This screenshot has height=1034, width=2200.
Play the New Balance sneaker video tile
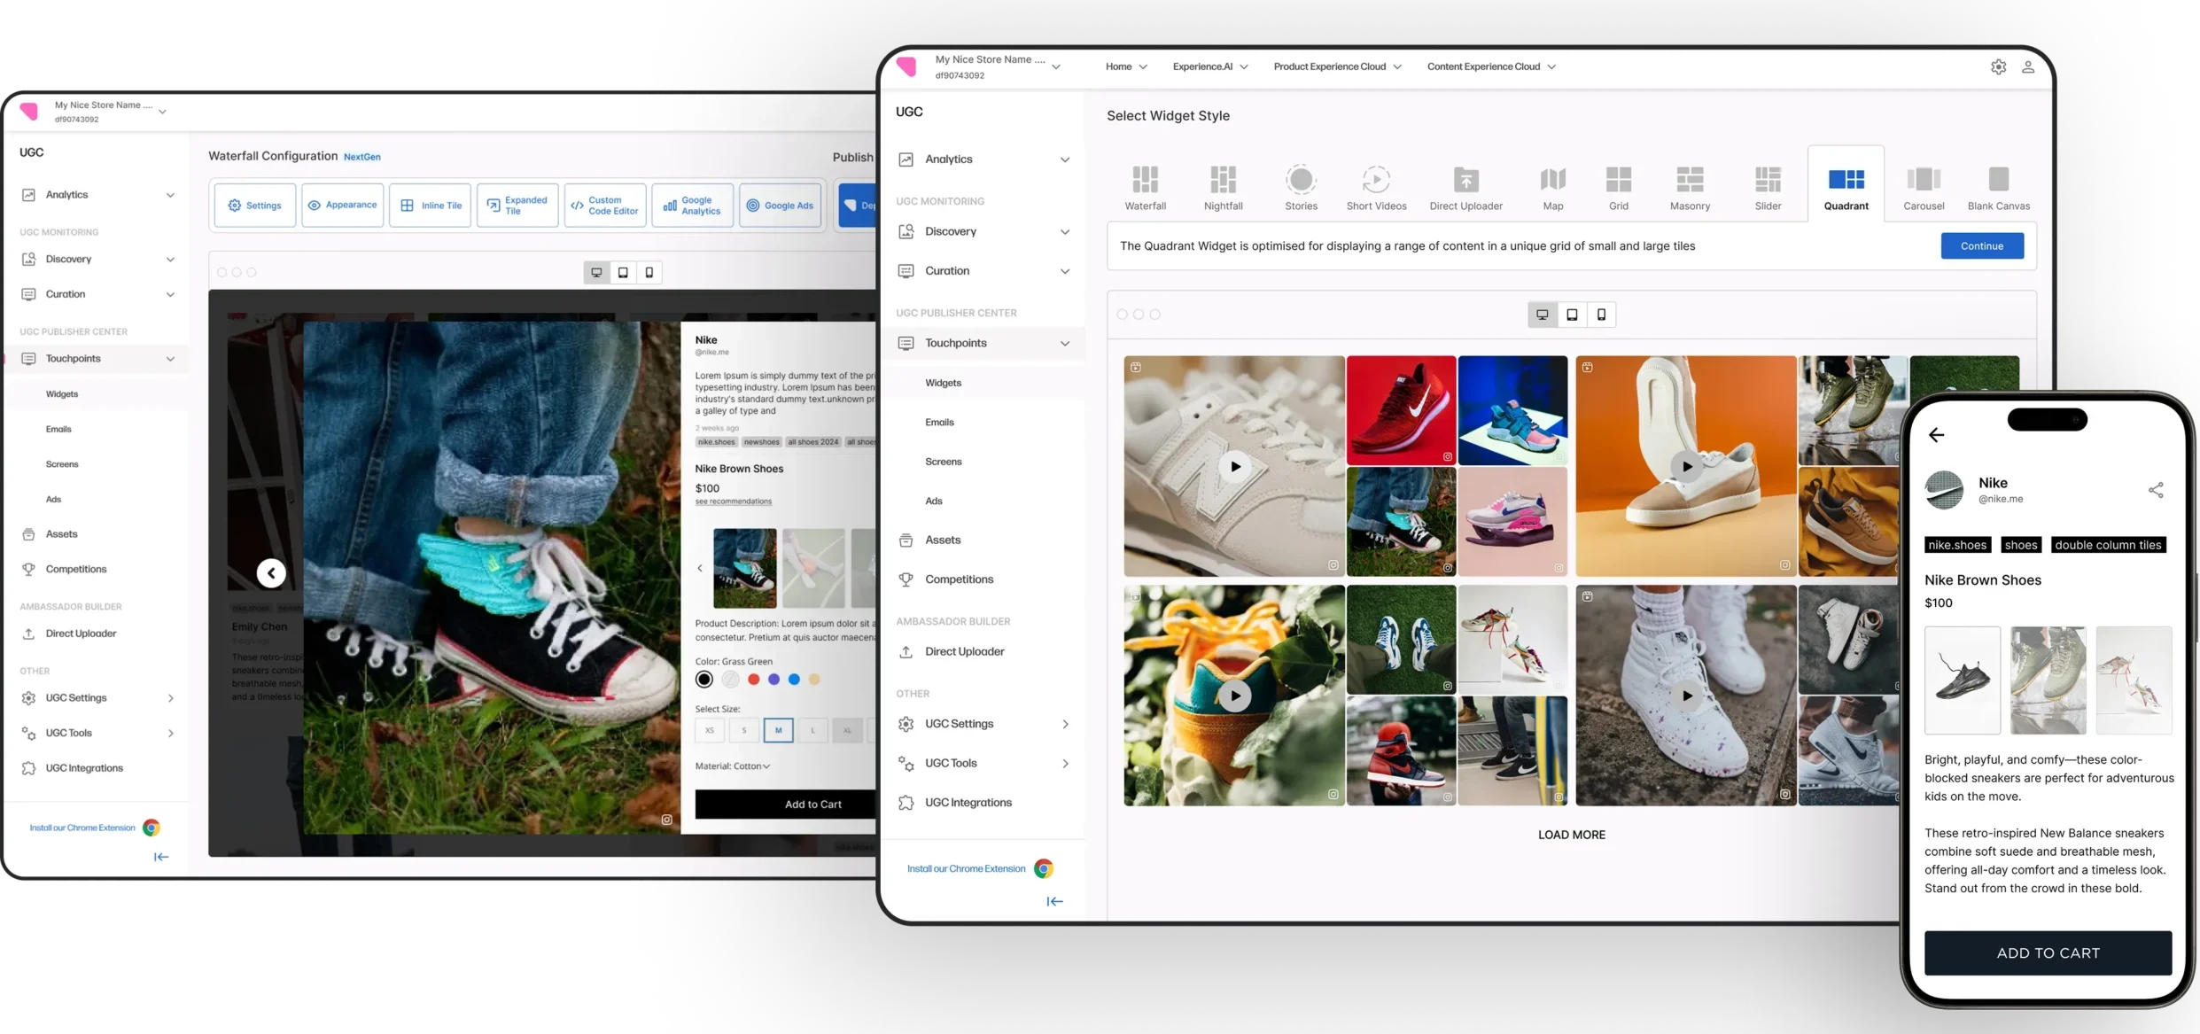1234,466
